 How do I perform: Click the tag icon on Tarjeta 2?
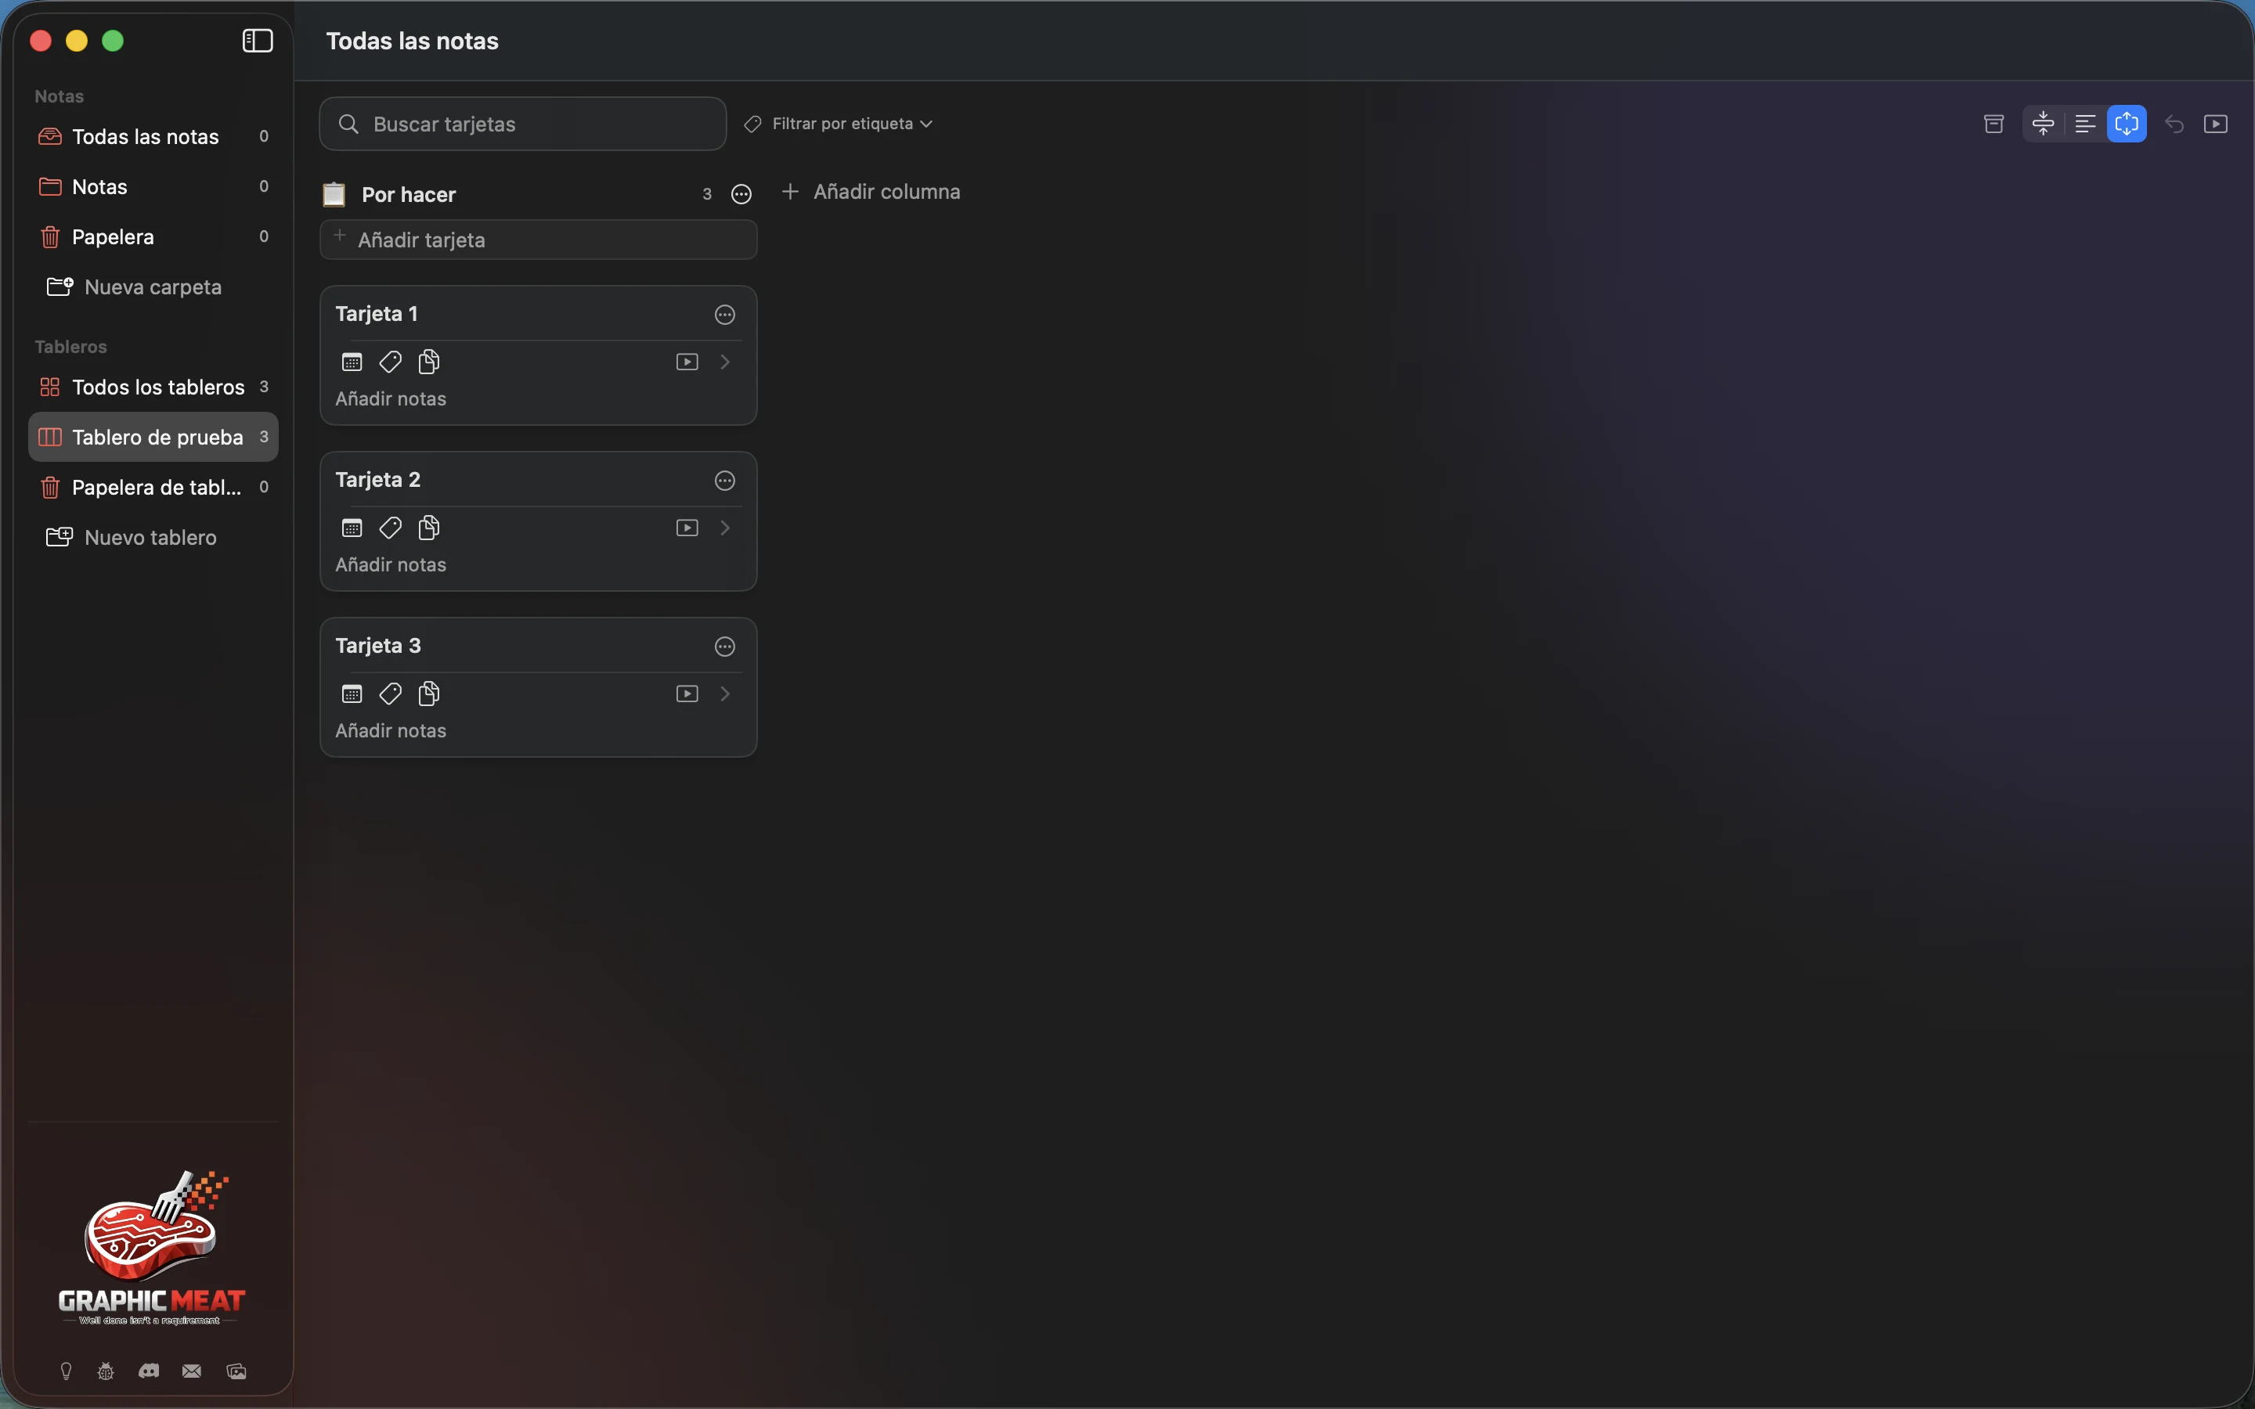[391, 528]
